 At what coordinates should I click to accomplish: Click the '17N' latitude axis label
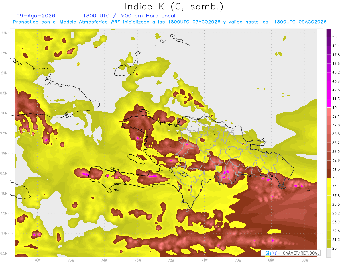click(5, 234)
